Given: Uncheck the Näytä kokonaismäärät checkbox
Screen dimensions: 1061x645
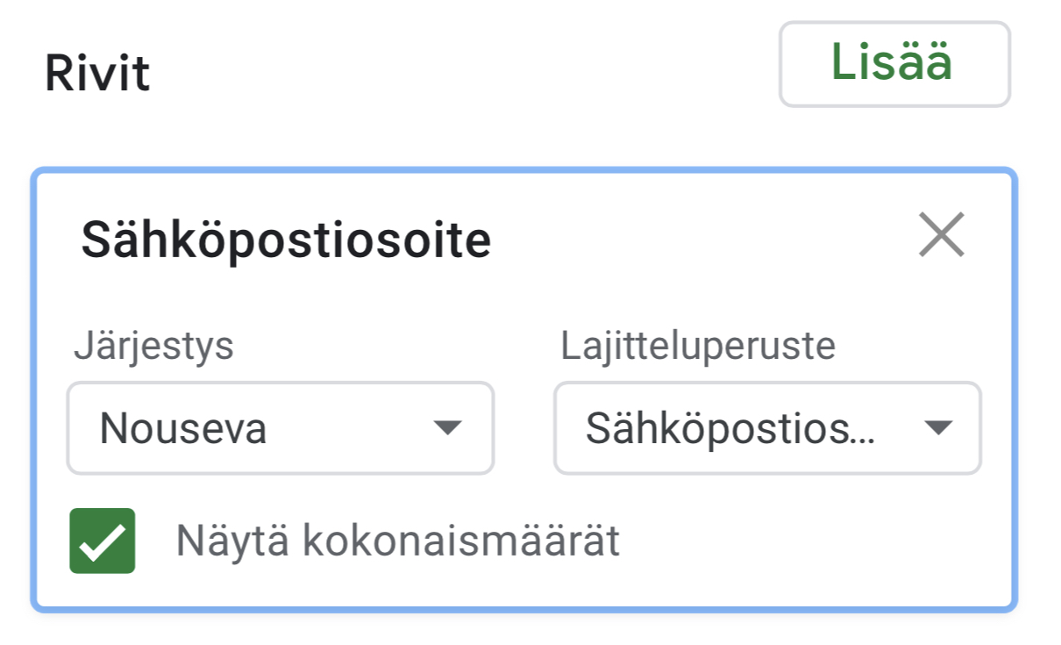Looking at the screenshot, I should tap(103, 541).
